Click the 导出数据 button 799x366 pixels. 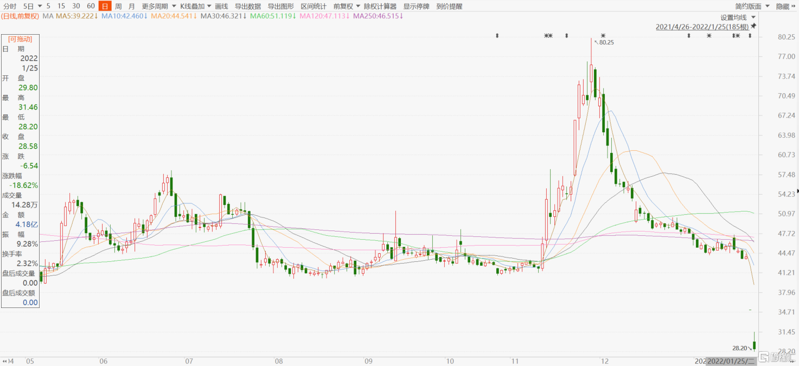click(247, 7)
